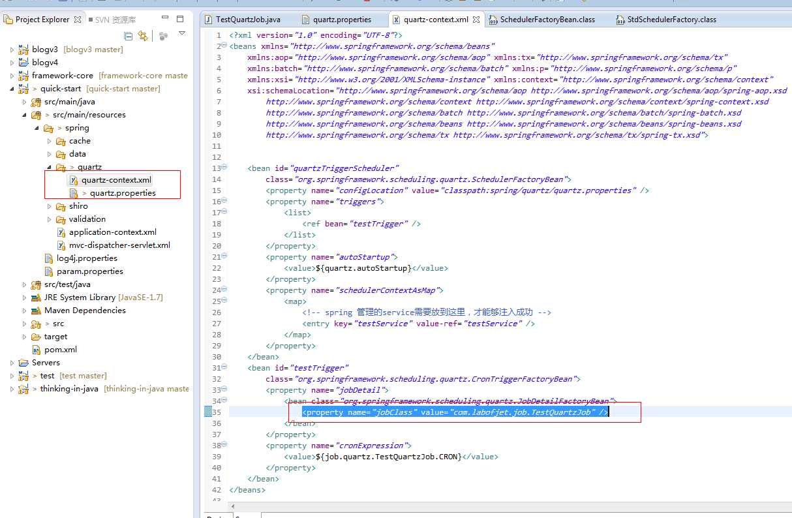
Task: Click the highlighted jobClass property line
Action: [x=455, y=412]
